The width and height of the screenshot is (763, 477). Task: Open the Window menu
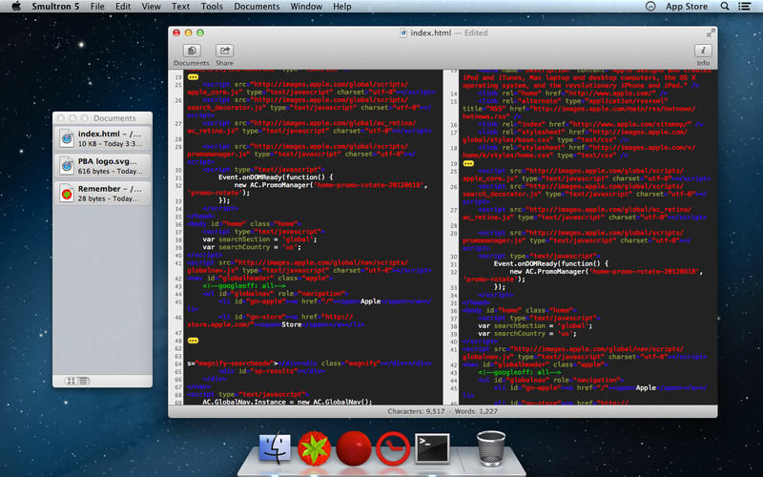tap(306, 7)
